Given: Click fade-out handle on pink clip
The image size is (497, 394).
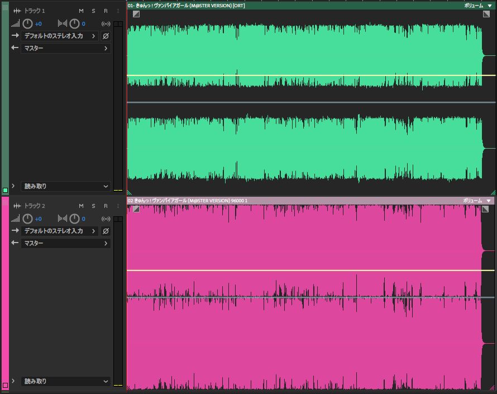Looking at the screenshot, I should [485, 209].
